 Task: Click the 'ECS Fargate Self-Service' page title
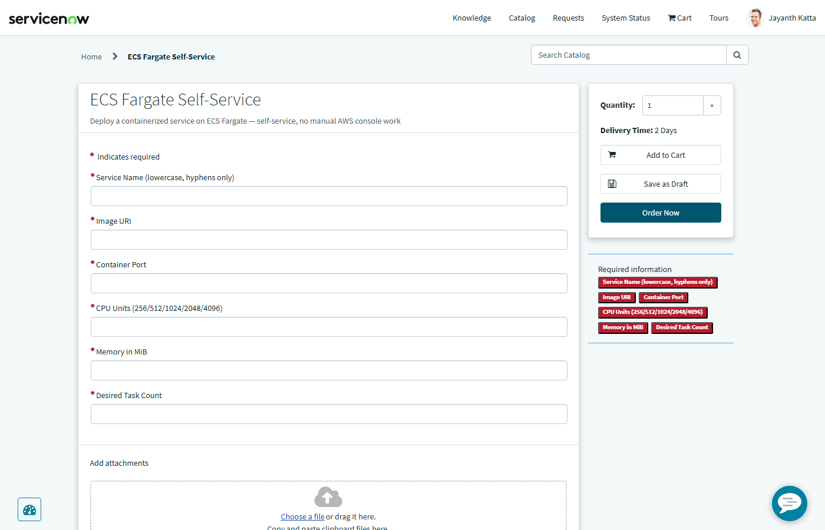[x=176, y=100]
